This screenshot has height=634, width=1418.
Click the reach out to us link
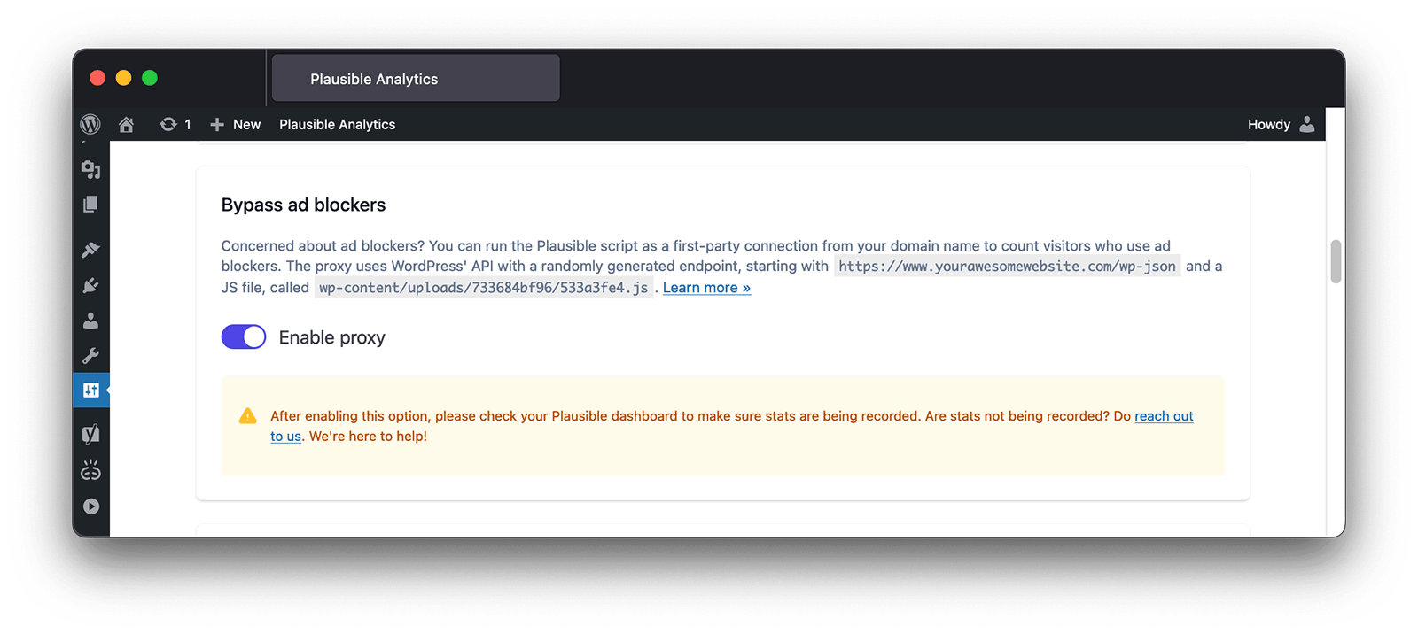click(x=1163, y=415)
